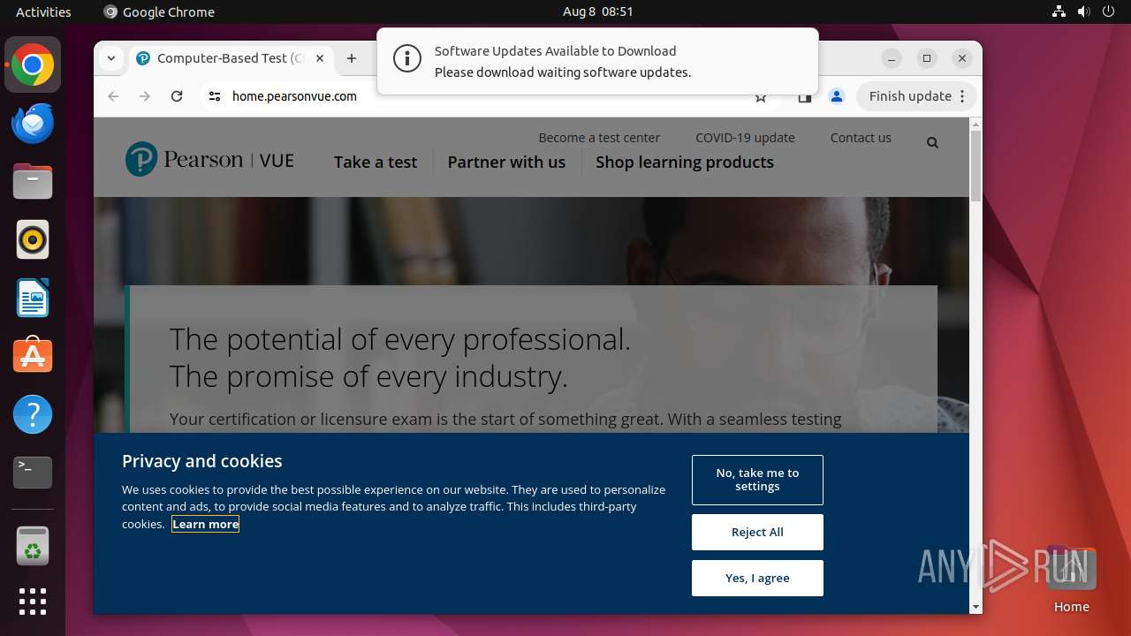Open the Google Chrome app menu
Viewport: 1131px width, 636px height.
tap(159, 11)
